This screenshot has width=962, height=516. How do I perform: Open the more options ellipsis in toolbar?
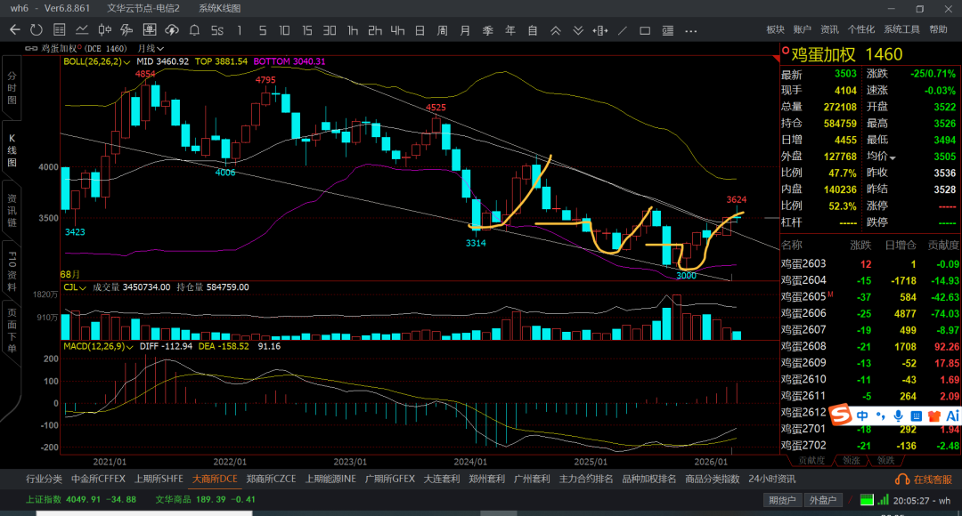pos(690,30)
